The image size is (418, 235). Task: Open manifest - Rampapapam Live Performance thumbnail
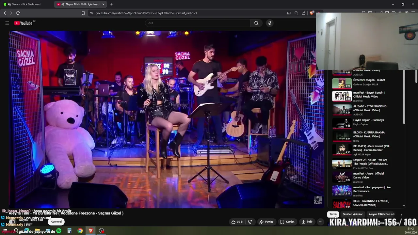coord(342,191)
